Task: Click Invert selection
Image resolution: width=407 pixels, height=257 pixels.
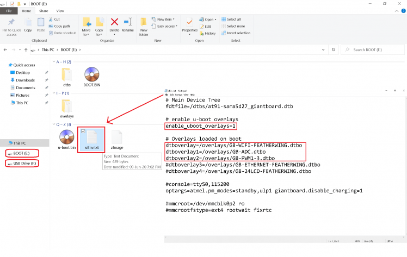Action: click(x=236, y=33)
